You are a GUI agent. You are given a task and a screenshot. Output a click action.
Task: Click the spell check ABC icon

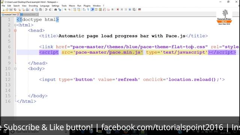click(139, 9)
